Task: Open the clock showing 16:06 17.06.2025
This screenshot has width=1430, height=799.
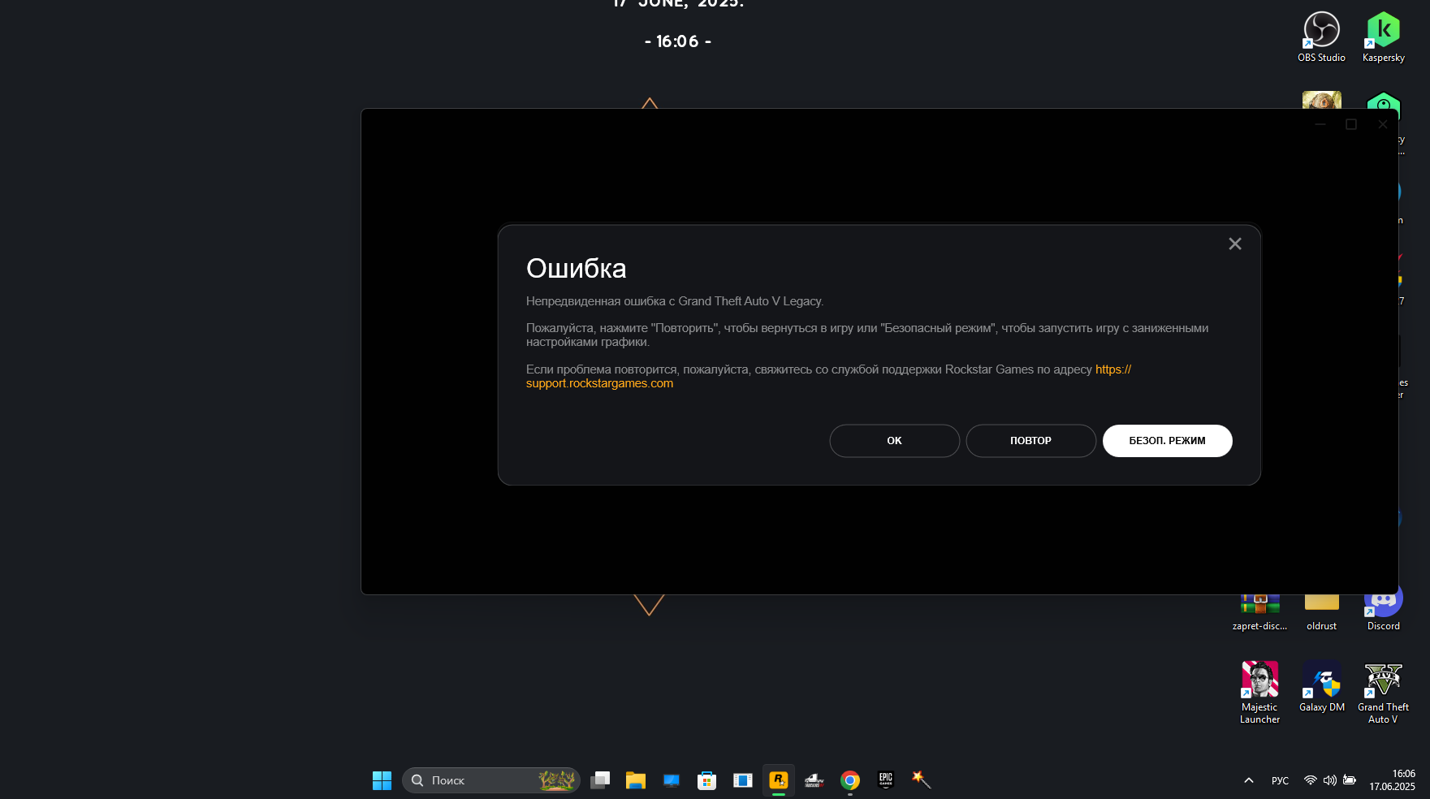Action: [x=1392, y=780]
